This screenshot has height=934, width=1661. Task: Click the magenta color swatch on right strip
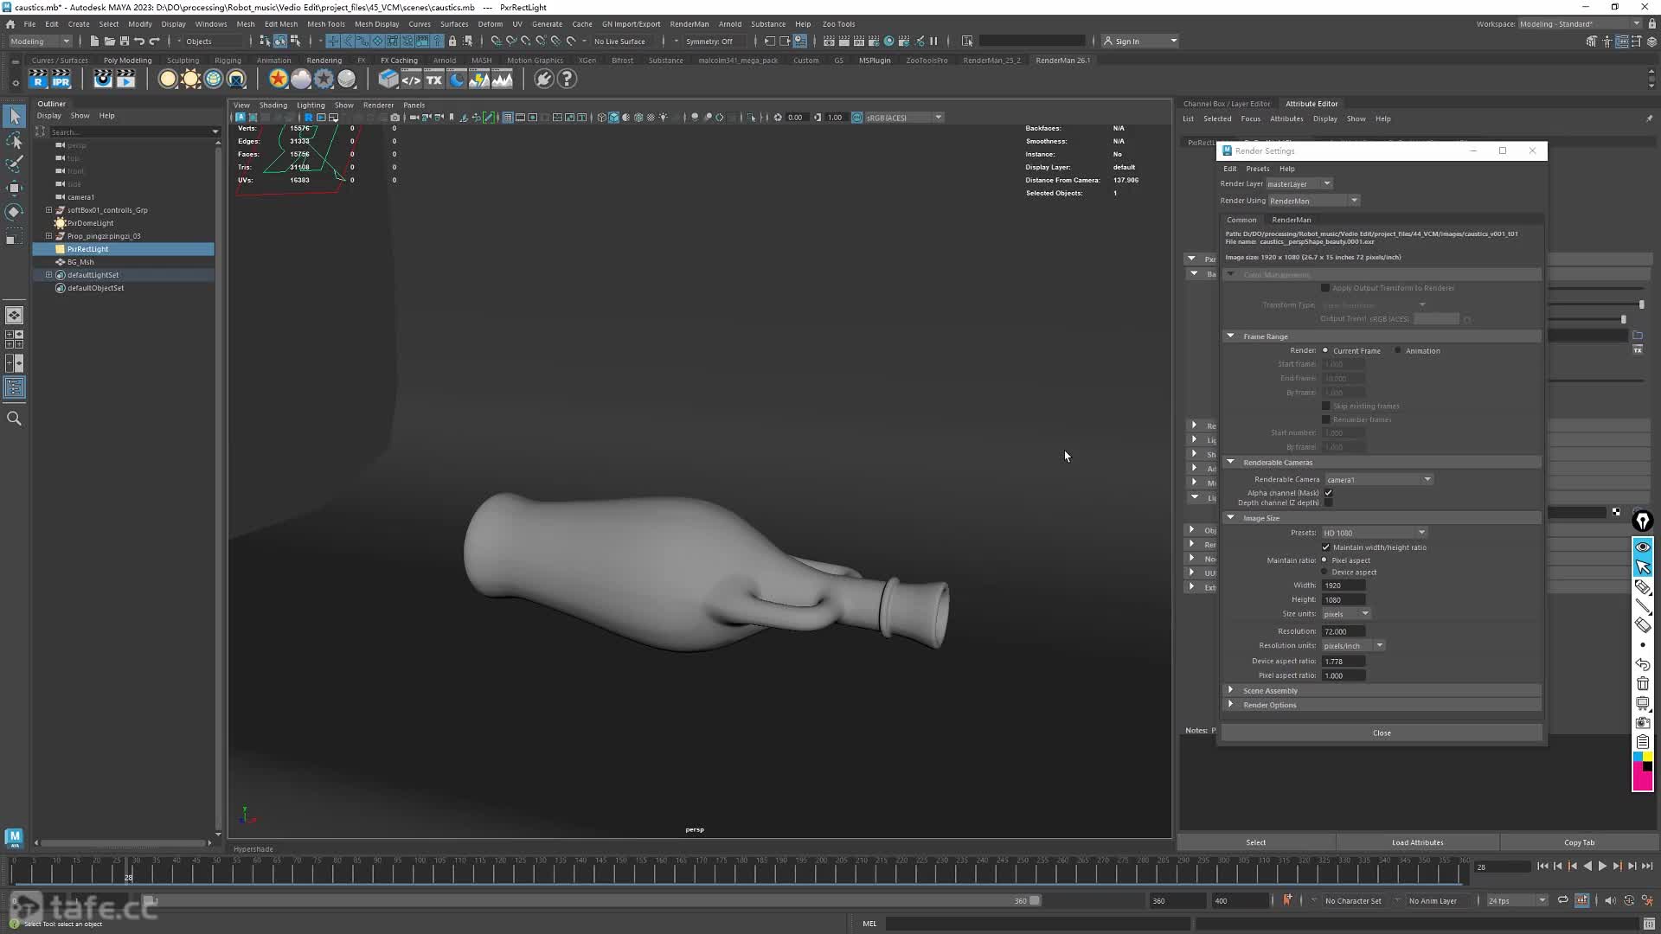[1642, 781]
